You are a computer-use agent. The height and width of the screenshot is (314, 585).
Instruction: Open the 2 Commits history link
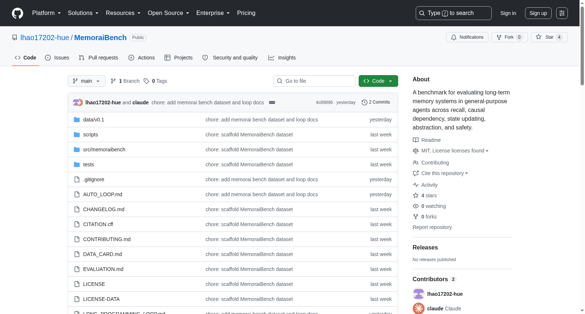pos(375,102)
